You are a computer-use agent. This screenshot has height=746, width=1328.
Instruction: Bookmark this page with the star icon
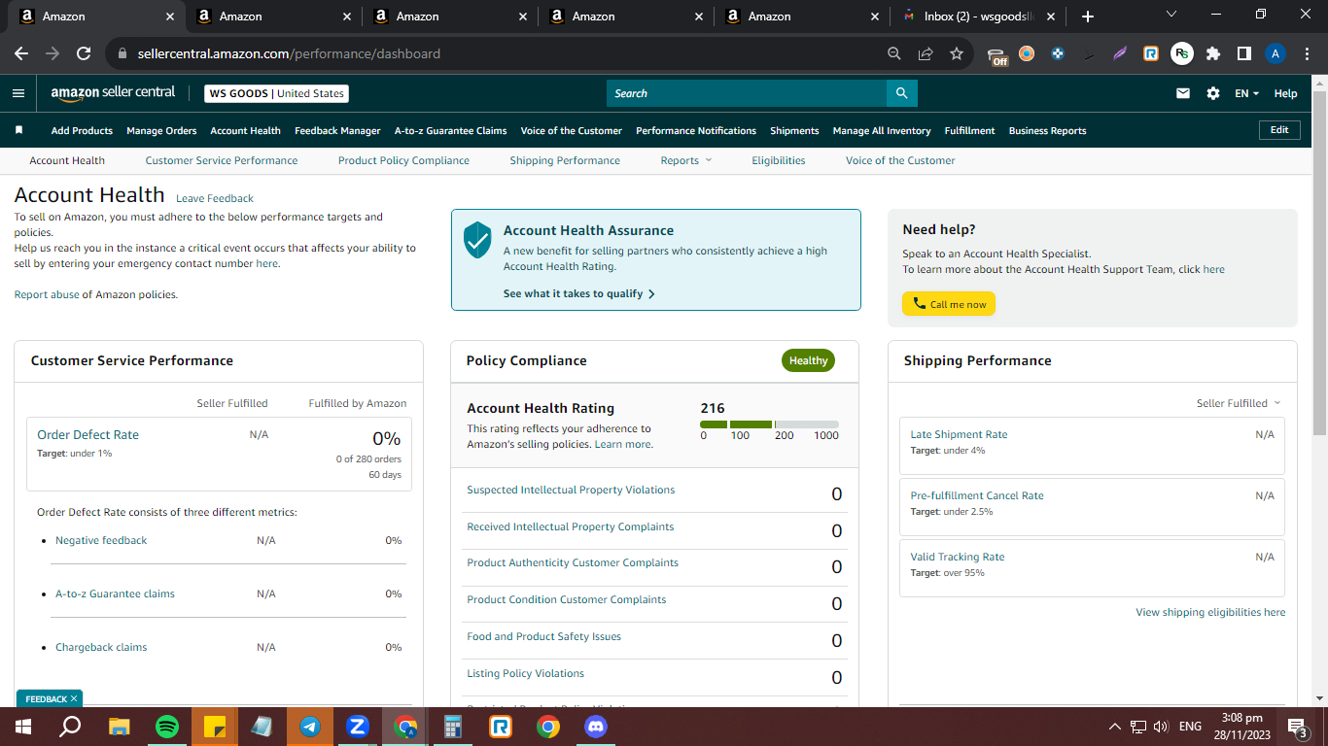pyautogui.click(x=956, y=53)
